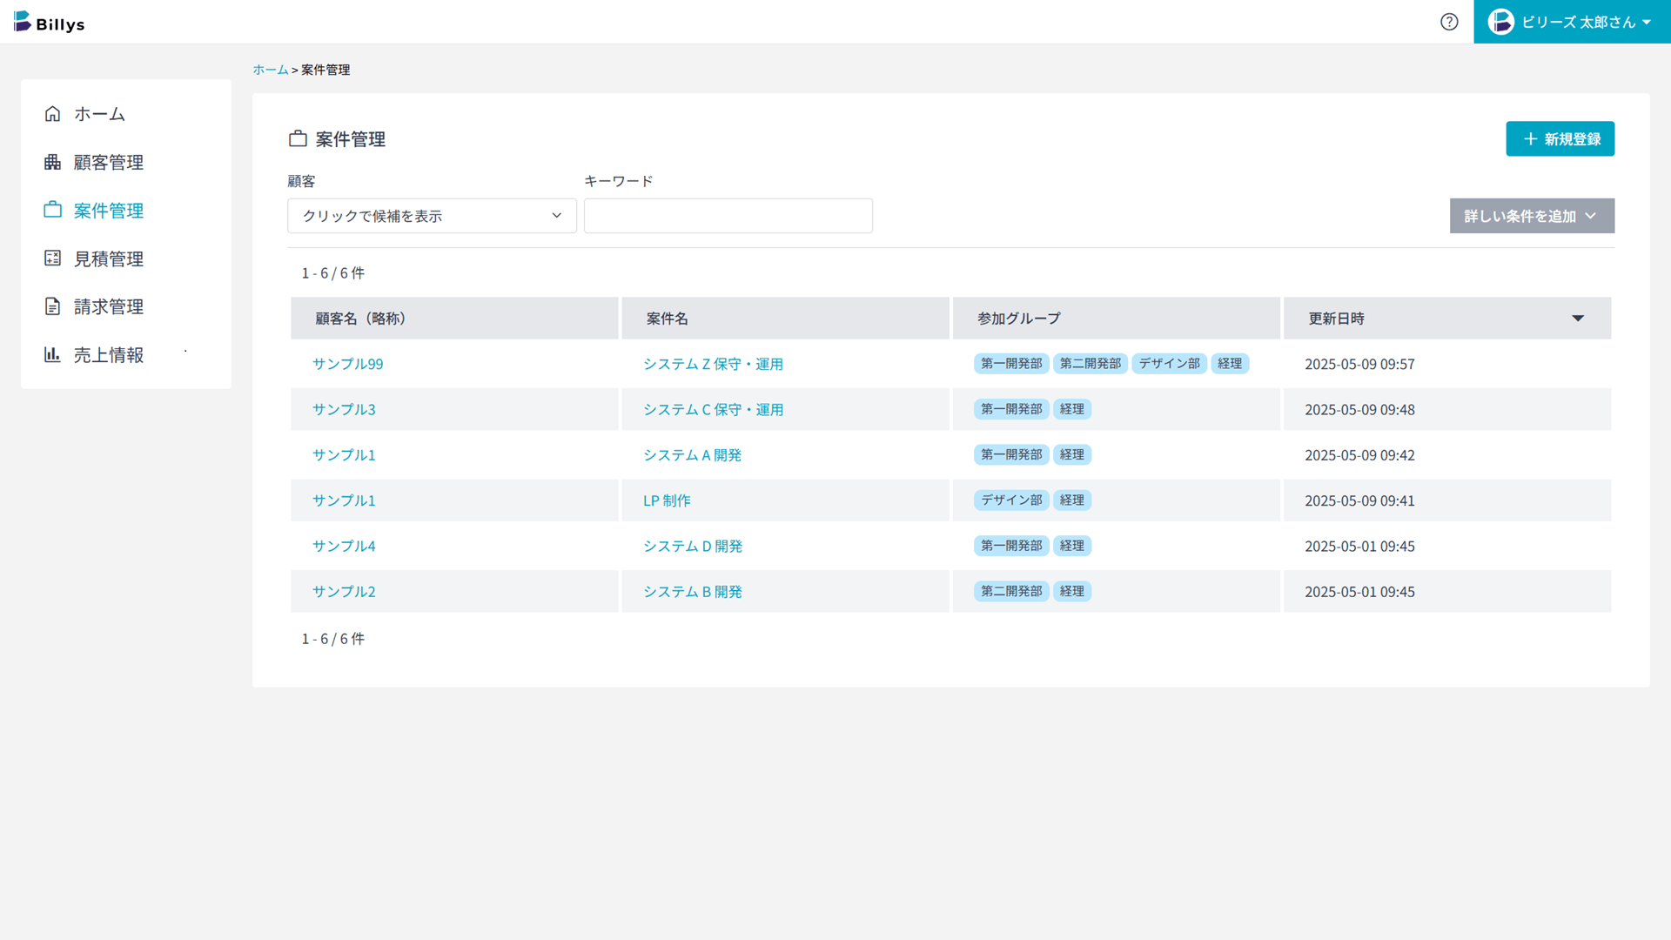The image size is (1671, 940).
Task: Click the デザイン部 tag in the LP 制作 row
Action: pyautogui.click(x=1011, y=500)
